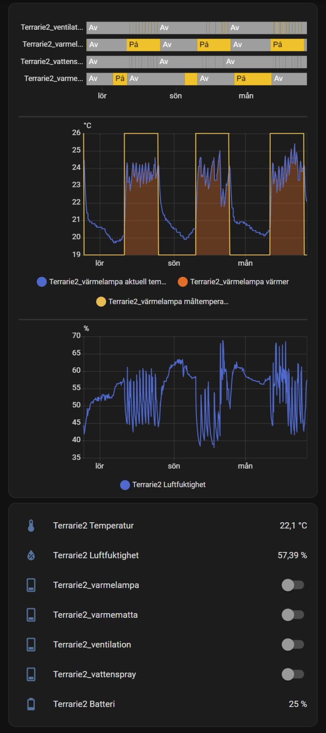Turn on the Terrarie2_varmelampa switch
This screenshot has width=326, height=733.
pyautogui.click(x=293, y=585)
